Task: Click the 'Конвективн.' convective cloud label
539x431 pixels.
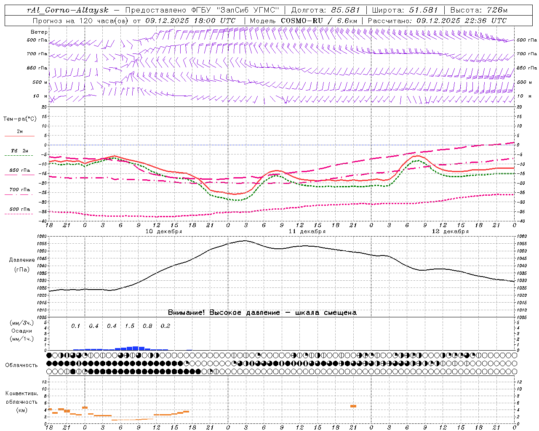Action: pyautogui.click(x=21, y=394)
